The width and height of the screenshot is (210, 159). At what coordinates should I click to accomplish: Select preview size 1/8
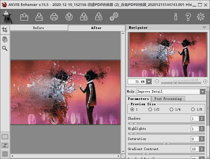click(x=193, y=109)
